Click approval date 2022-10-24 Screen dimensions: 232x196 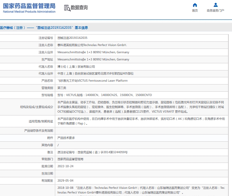pyautogui.click(x=65, y=166)
